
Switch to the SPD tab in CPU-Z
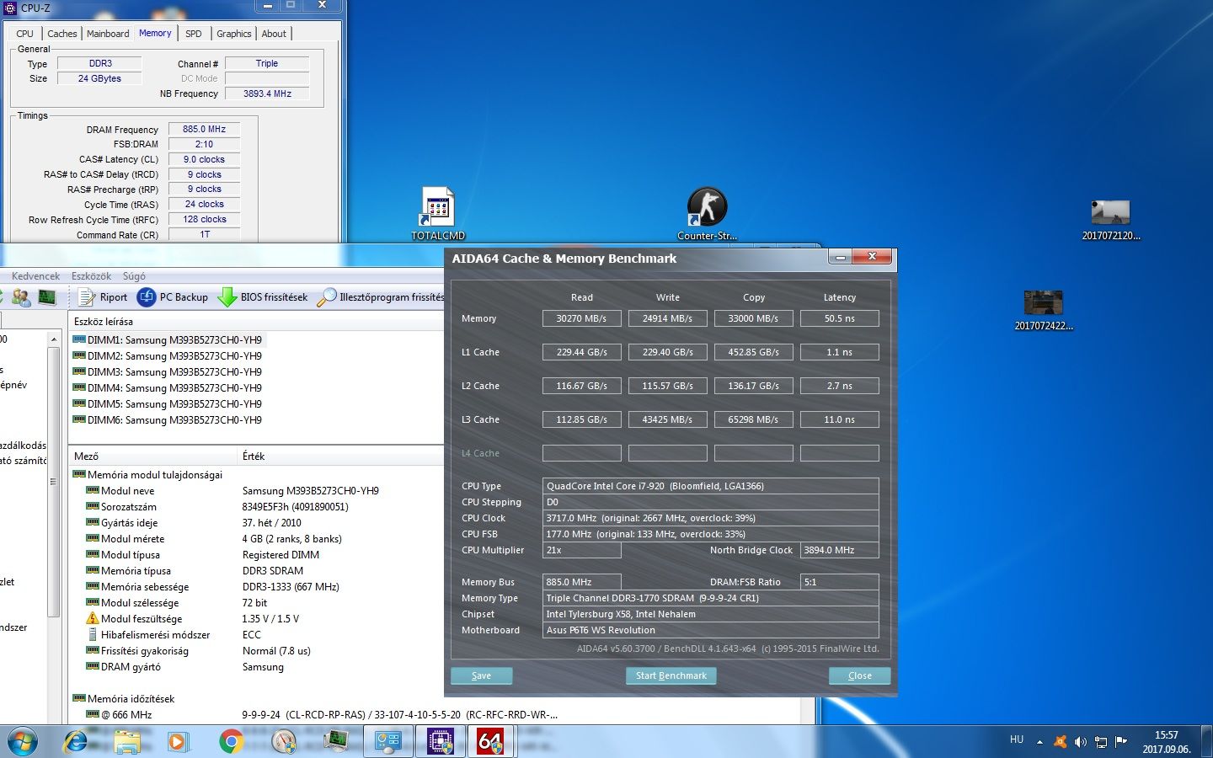pos(194,34)
